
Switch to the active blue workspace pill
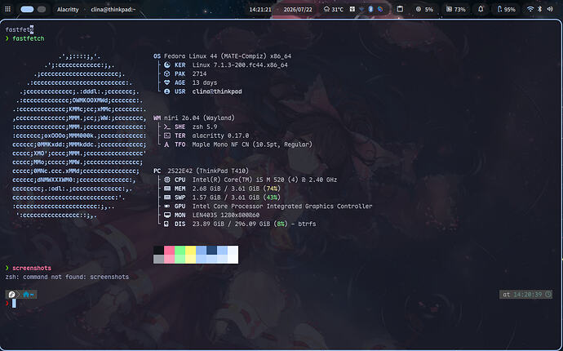(x=27, y=9)
